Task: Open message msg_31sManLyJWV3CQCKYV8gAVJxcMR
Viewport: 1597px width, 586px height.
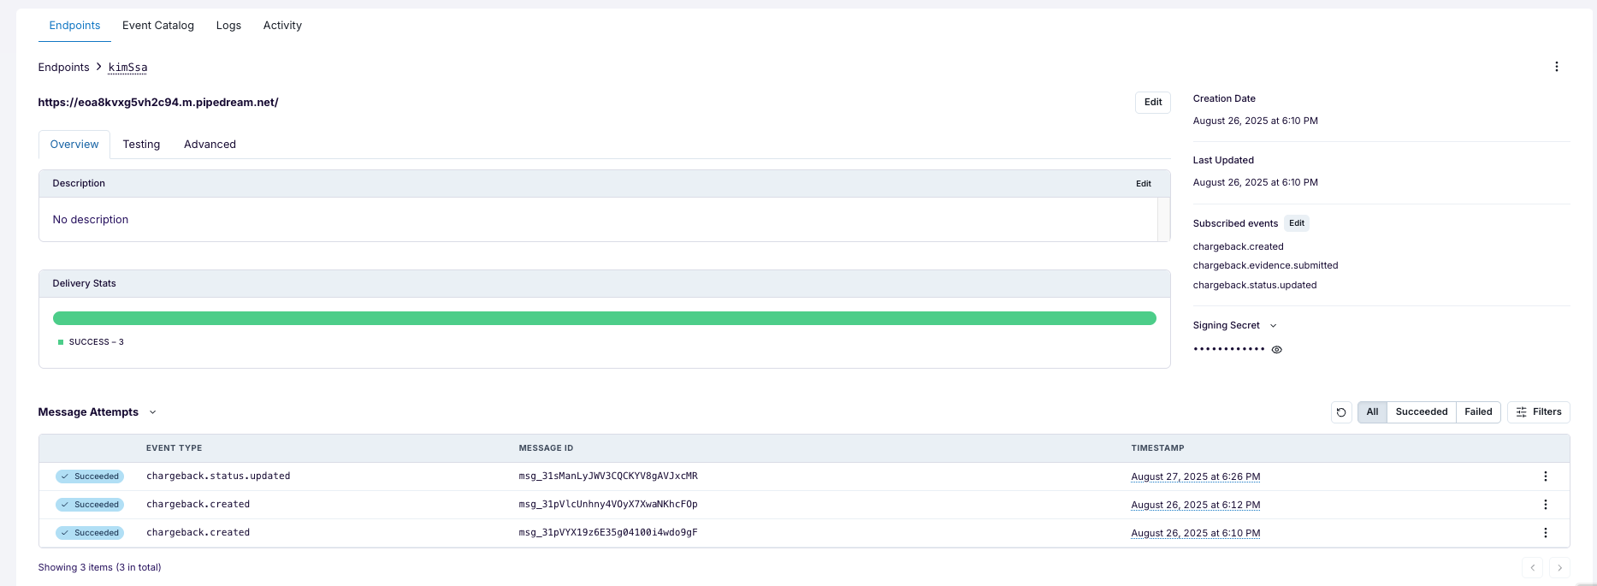Action: [607, 476]
